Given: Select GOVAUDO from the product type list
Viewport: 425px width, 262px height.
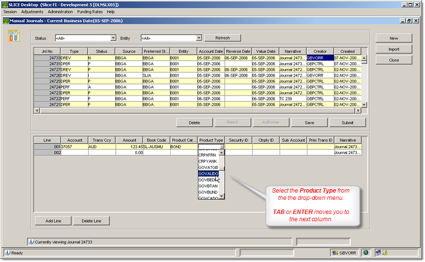Looking at the screenshot, I should point(209,173).
